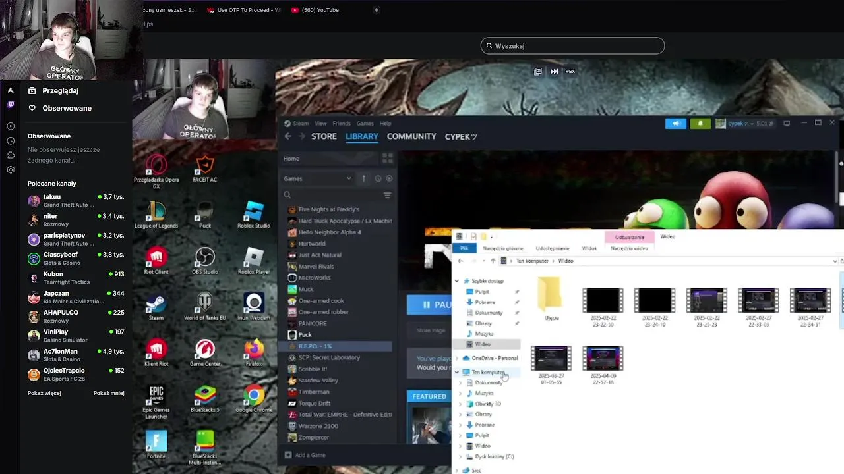Collapse Szybki dostęp tree node

pyautogui.click(x=457, y=281)
